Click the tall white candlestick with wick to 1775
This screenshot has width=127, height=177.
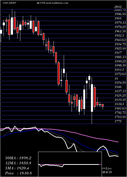[x=92, y=98]
